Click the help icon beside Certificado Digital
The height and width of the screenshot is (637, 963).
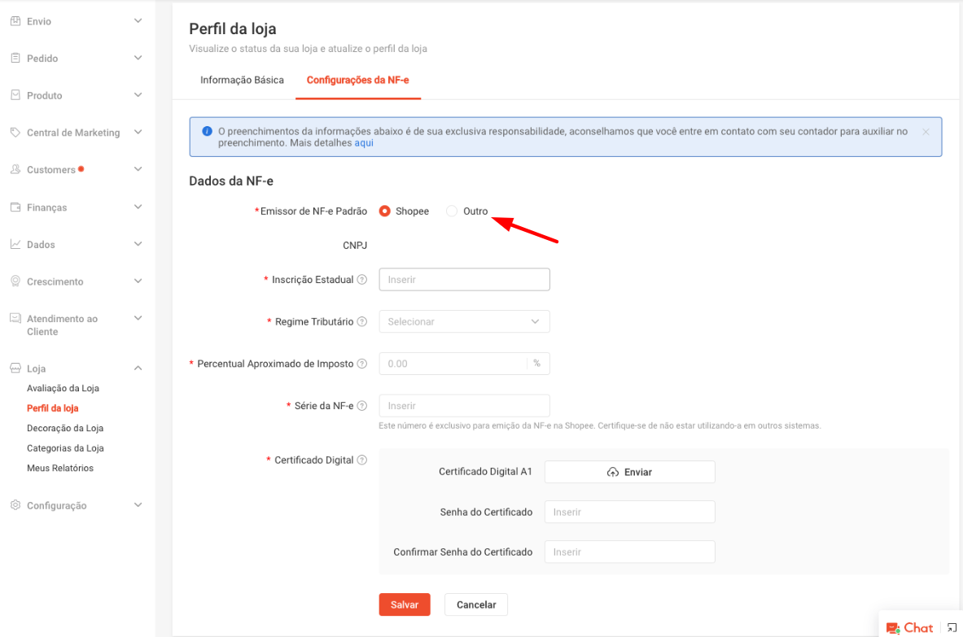point(362,460)
